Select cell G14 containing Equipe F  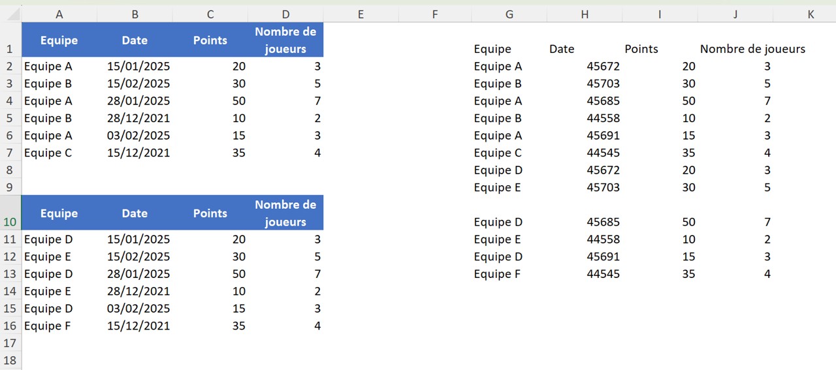tap(509, 274)
